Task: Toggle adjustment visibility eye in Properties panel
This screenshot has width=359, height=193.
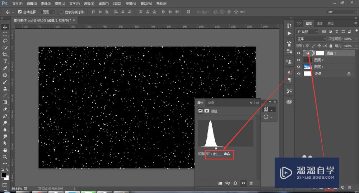Action: point(243,183)
